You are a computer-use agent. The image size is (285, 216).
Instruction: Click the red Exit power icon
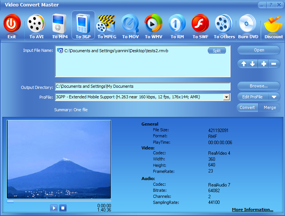[12, 23]
